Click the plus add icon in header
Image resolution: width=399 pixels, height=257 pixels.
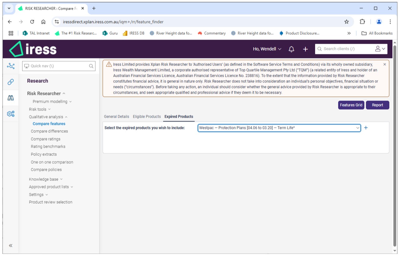(305, 49)
